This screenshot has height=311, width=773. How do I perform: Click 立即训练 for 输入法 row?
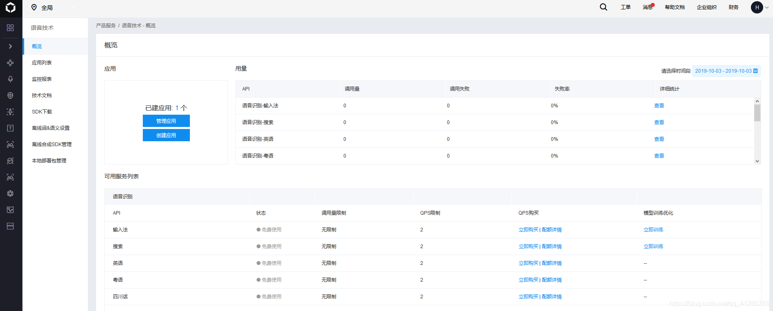[654, 230]
